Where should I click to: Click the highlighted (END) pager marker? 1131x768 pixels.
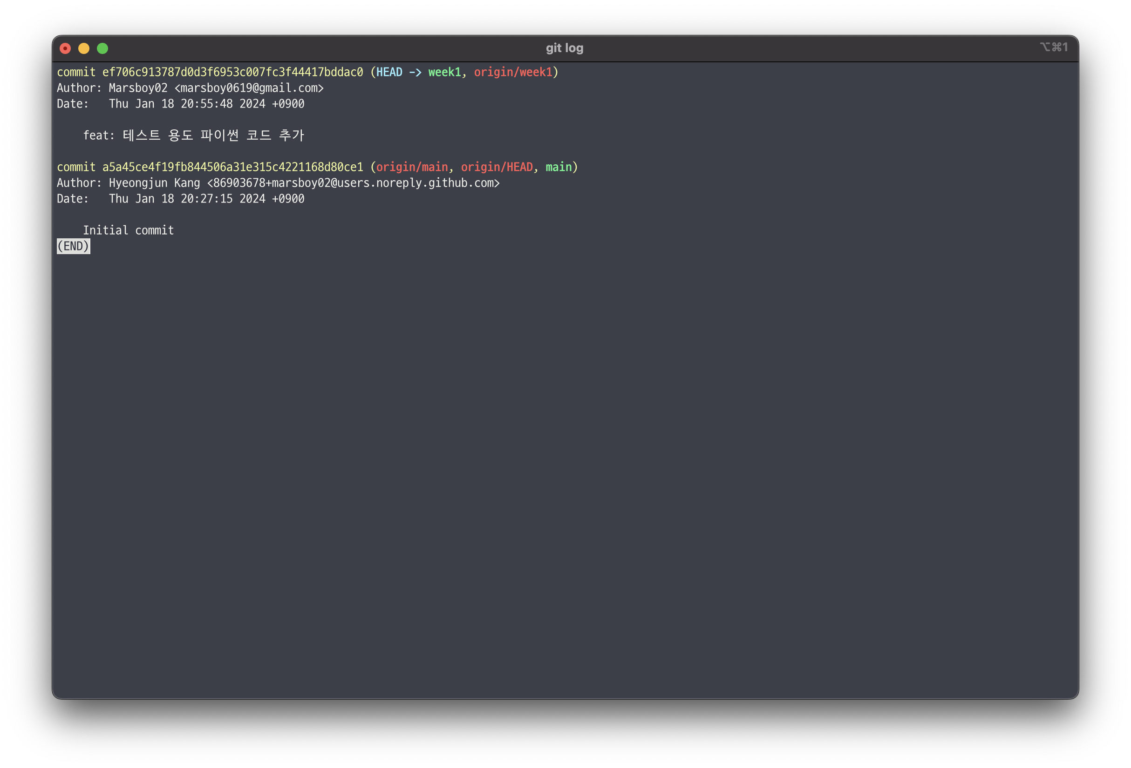click(74, 247)
